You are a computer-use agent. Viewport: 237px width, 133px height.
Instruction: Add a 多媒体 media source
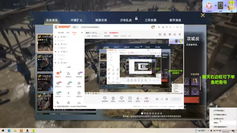coord(130,99)
